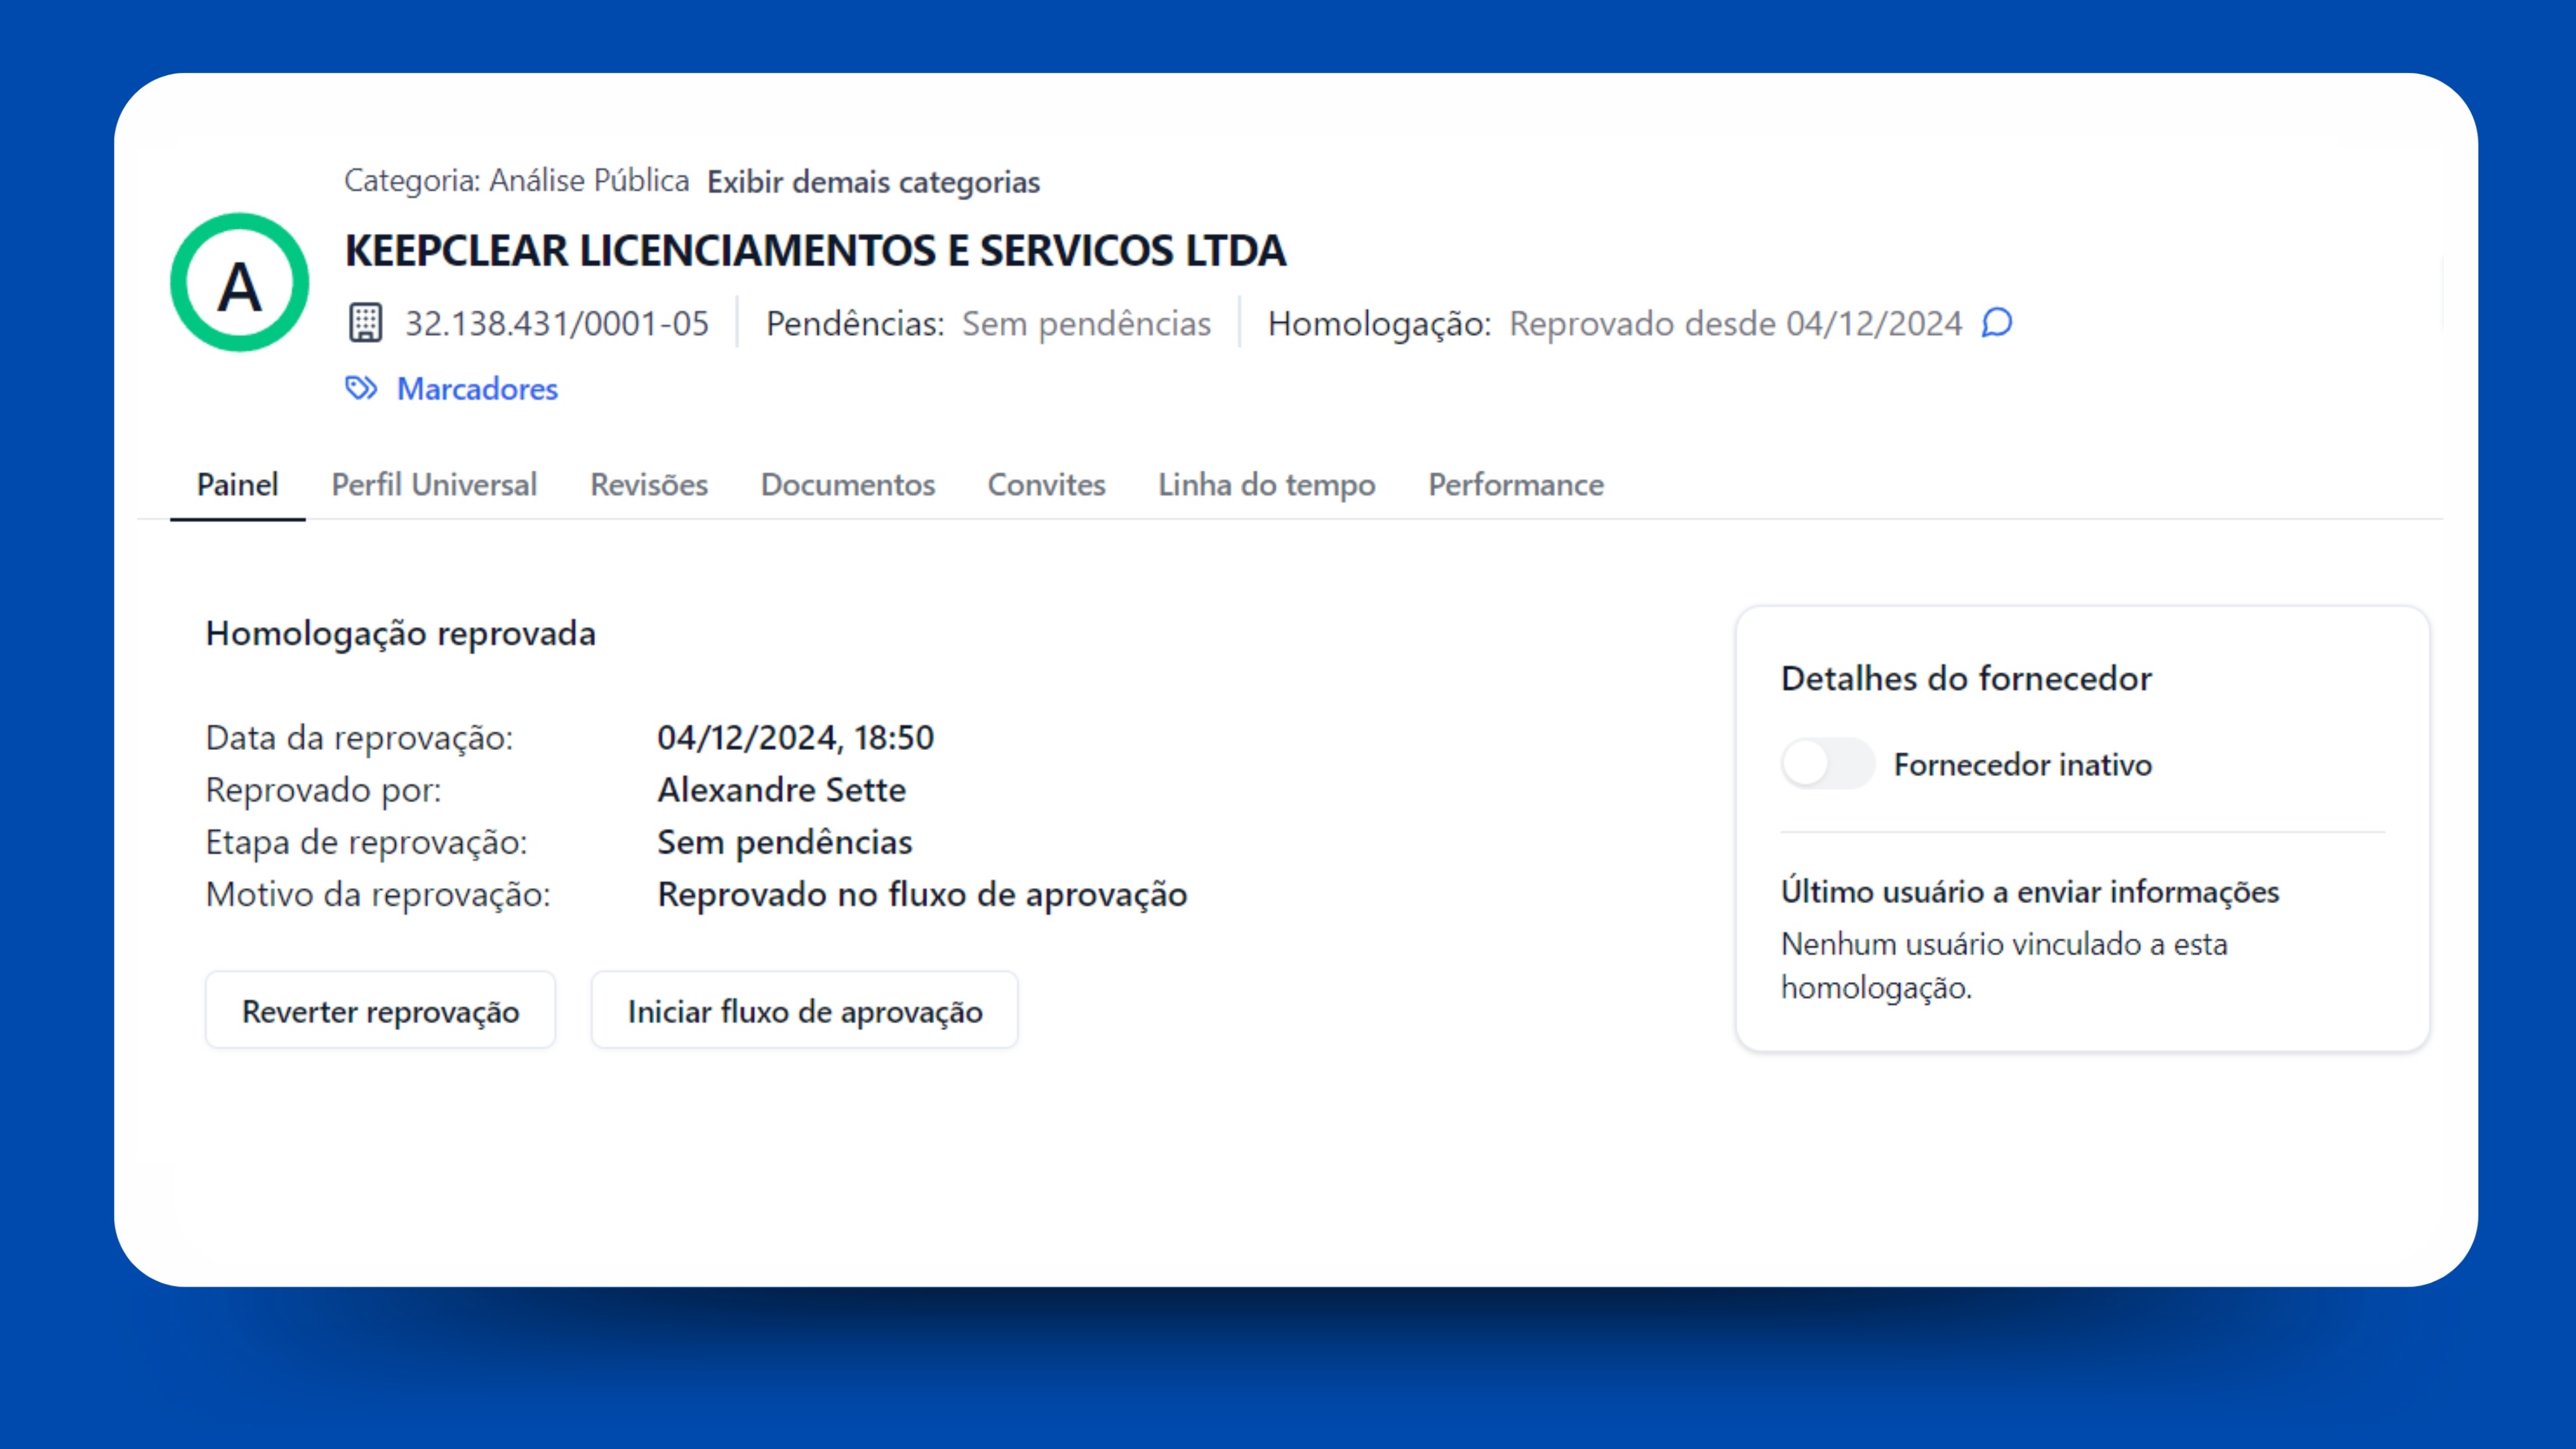
Task: Click the Marcadores tag icon
Action: tap(361, 388)
